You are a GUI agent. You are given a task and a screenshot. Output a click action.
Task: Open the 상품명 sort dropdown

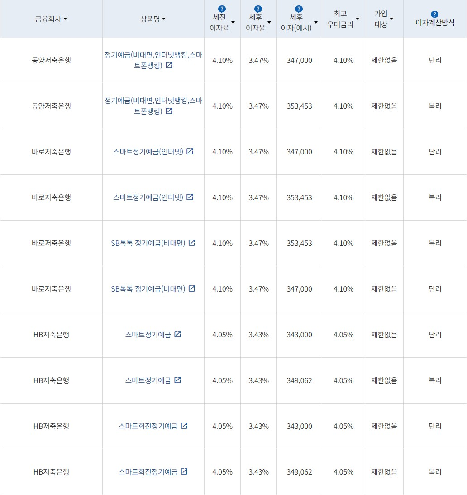(164, 19)
